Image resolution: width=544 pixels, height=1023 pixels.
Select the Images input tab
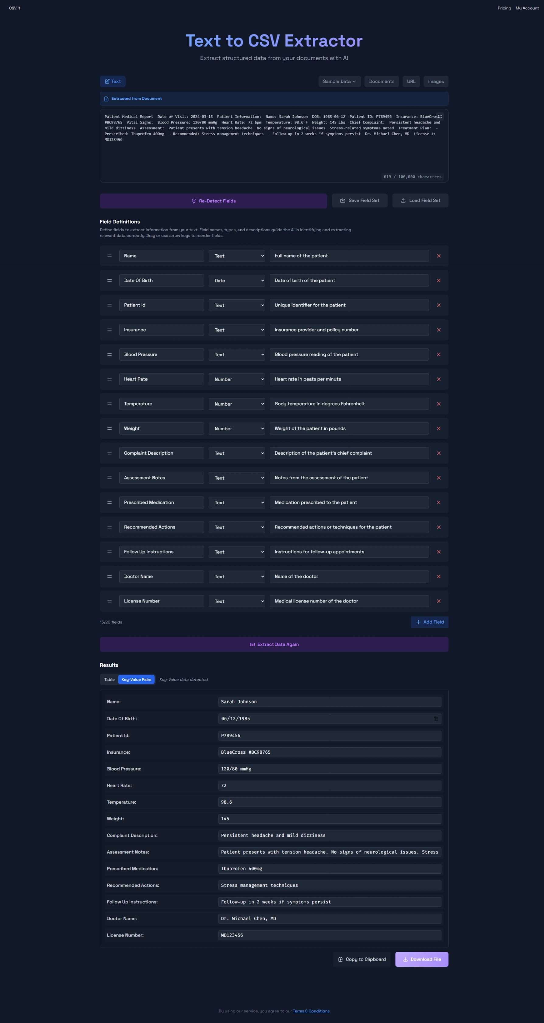[436, 82]
